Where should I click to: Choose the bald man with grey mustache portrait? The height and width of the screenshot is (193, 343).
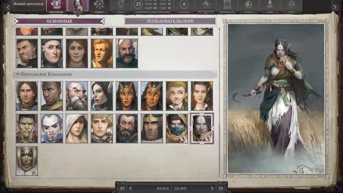pyautogui.click(x=127, y=54)
